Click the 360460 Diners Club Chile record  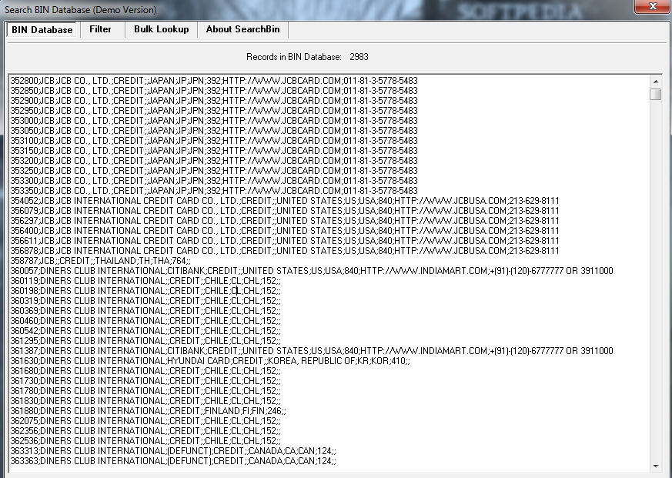point(145,321)
